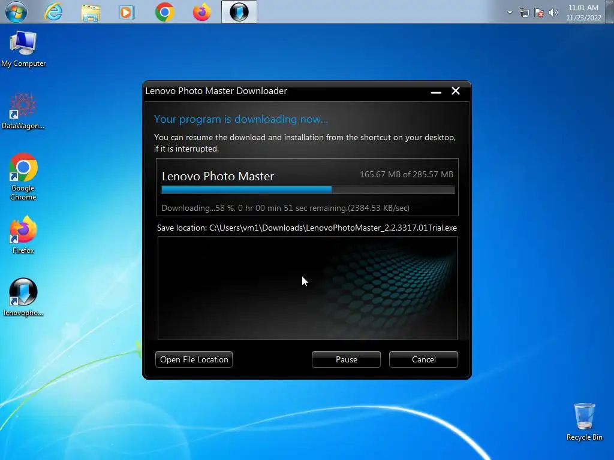Select Google Chrome desktop shortcut
The width and height of the screenshot is (614, 460).
click(23, 177)
